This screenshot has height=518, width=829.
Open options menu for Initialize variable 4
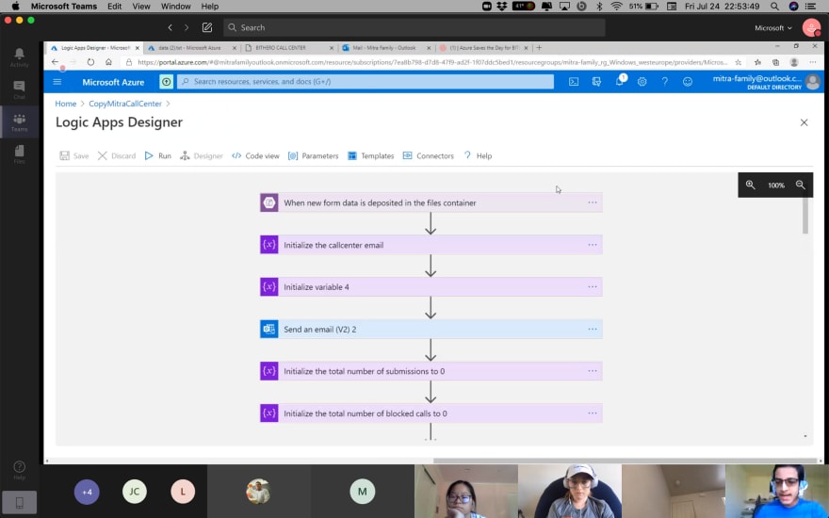point(593,287)
